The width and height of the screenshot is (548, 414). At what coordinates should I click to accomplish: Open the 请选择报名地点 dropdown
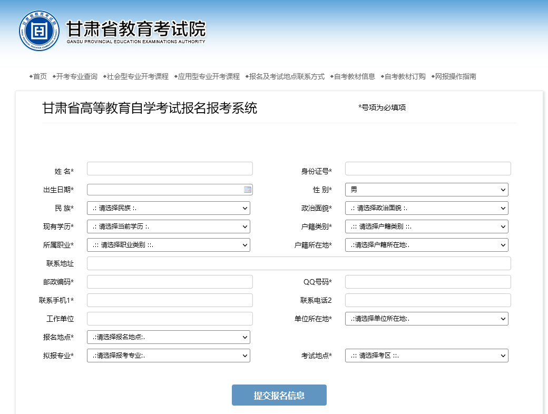coord(169,337)
